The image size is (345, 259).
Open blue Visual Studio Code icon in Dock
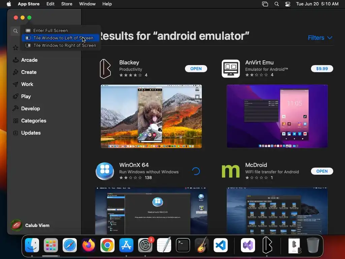click(220, 245)
